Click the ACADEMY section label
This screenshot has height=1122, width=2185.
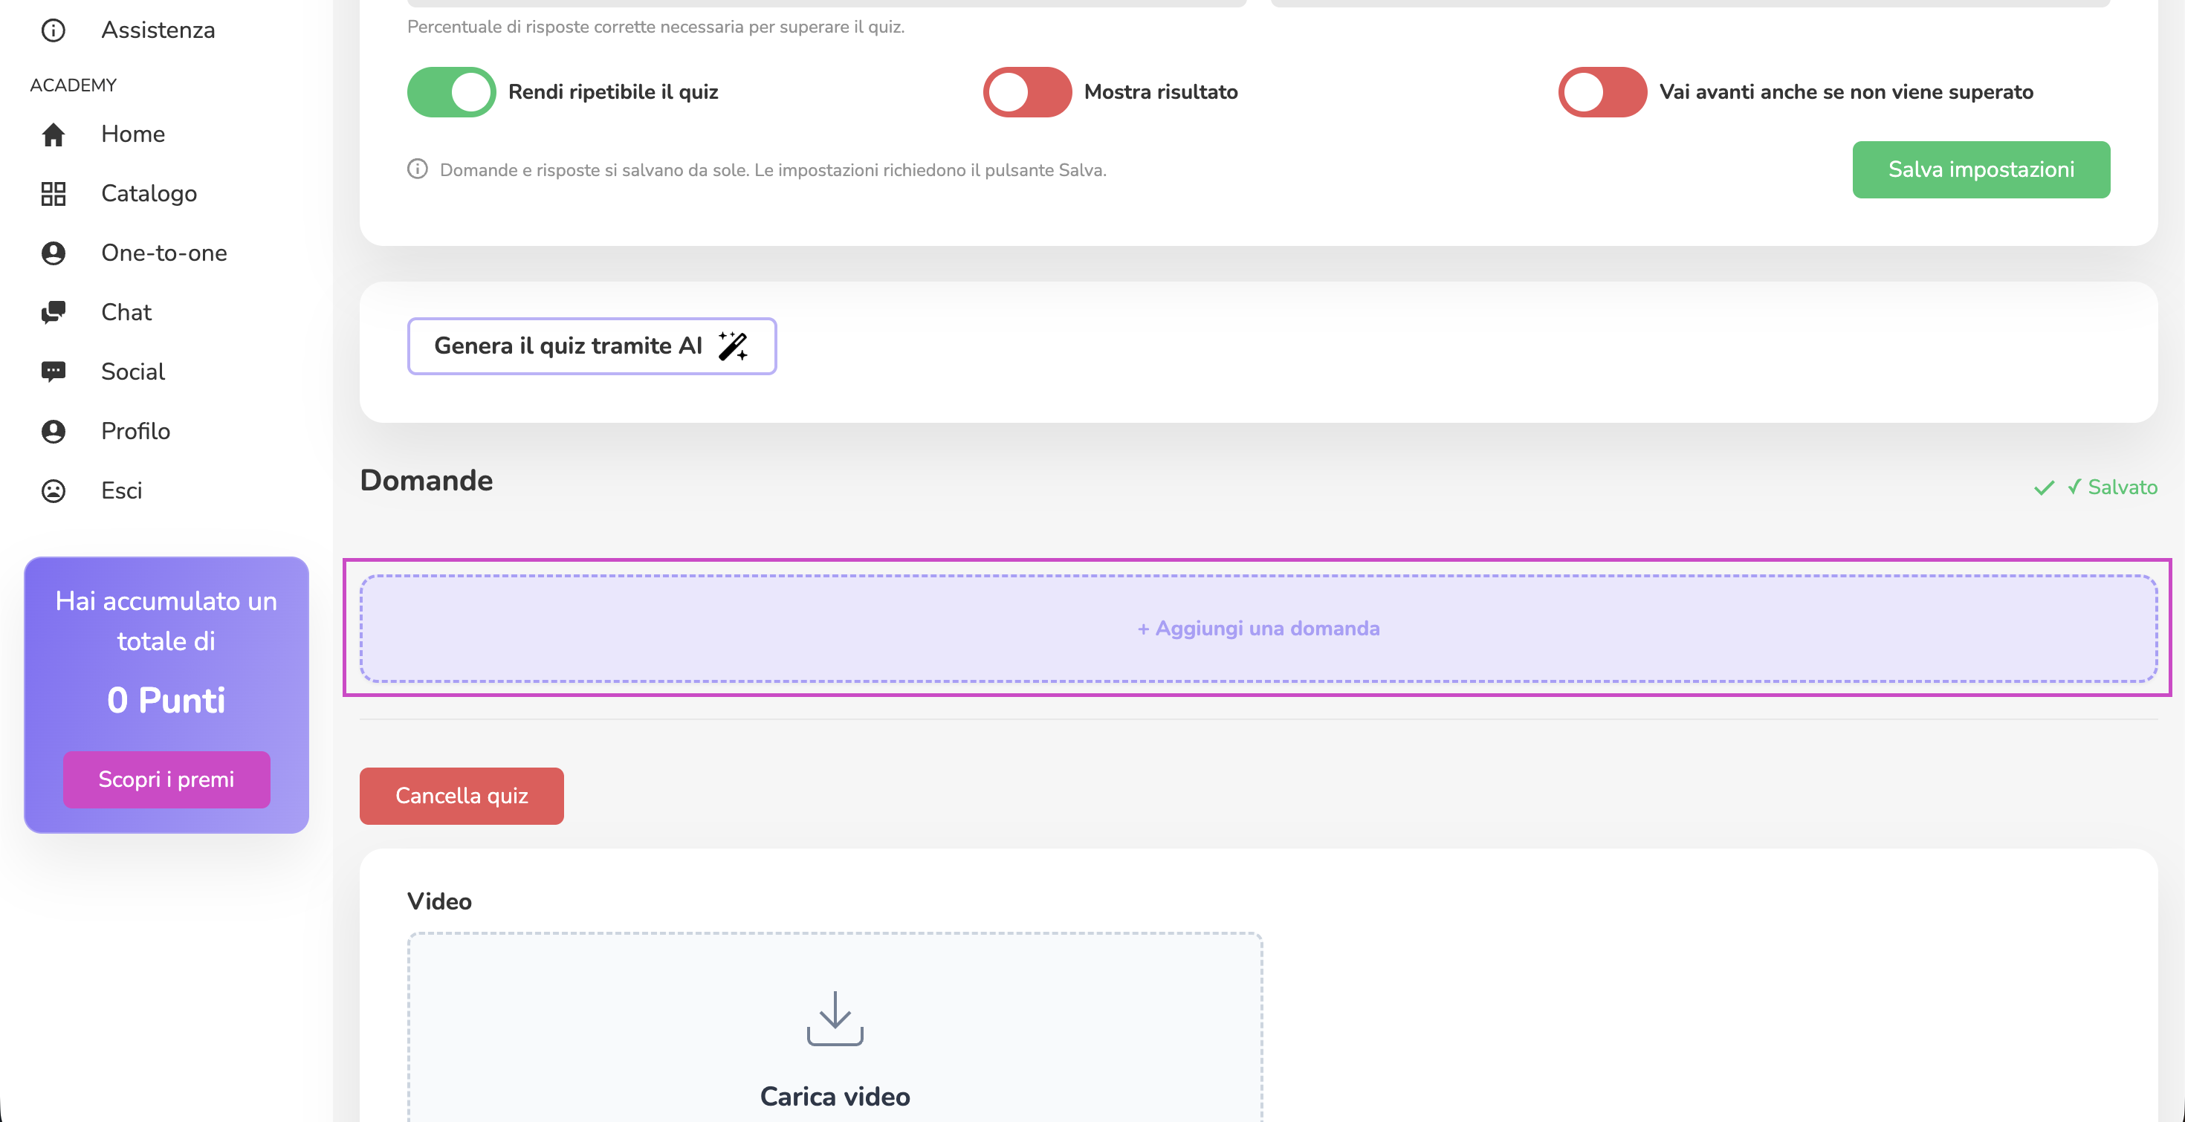[x=73, y=85]
